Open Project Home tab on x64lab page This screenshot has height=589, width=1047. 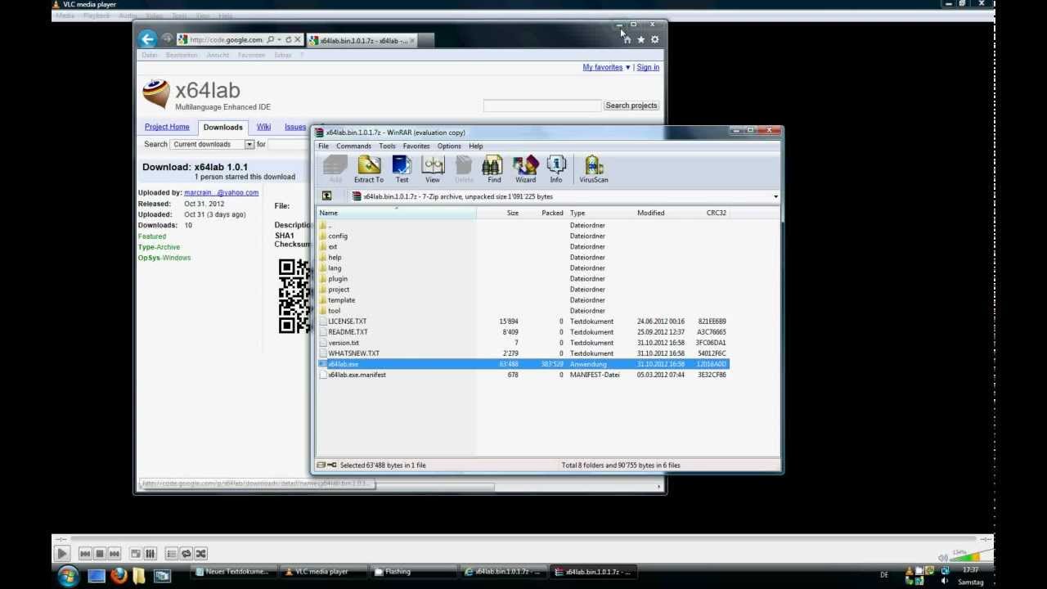pos(167,127)
